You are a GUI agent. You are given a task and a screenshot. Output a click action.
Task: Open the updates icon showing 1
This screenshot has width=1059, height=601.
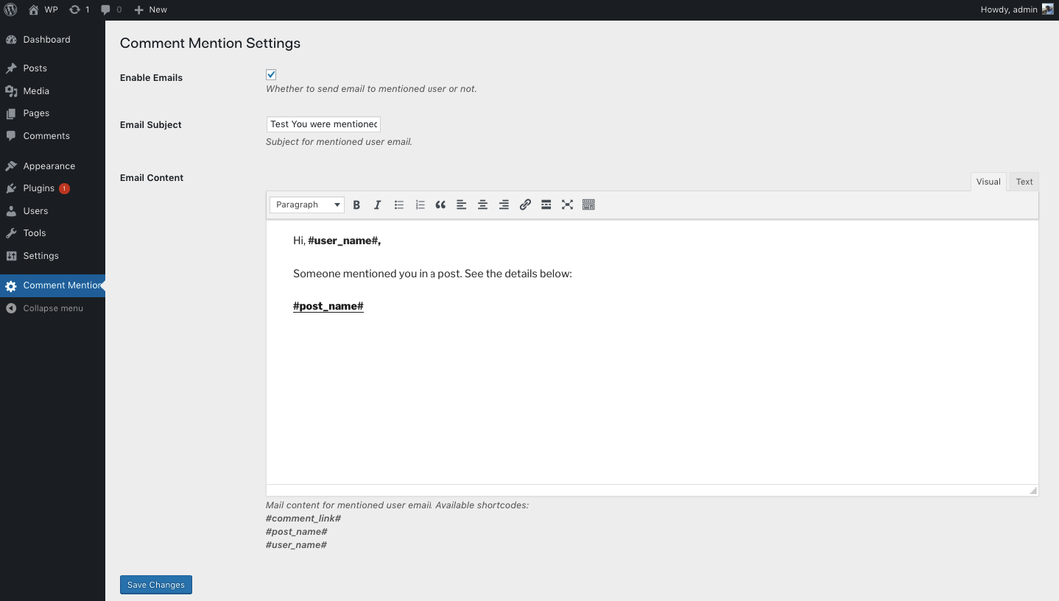pos(79,10)
